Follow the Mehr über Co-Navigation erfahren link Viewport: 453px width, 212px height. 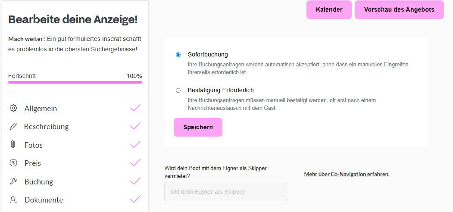click(x=347, y=175)
